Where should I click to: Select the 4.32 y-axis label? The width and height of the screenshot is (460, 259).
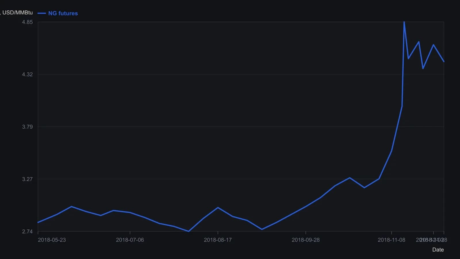pos(27,74)
